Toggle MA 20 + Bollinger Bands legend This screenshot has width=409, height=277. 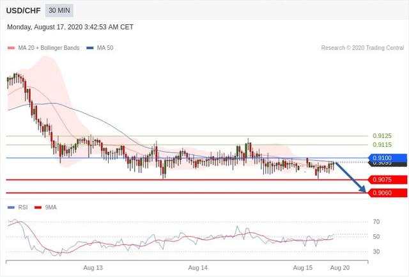(x=49, y=48)
